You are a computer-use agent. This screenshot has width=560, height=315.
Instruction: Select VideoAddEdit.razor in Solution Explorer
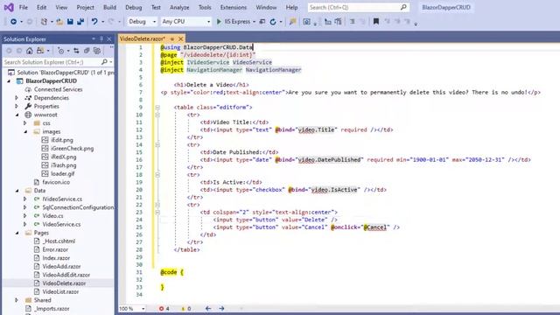(x=66, y=275)
